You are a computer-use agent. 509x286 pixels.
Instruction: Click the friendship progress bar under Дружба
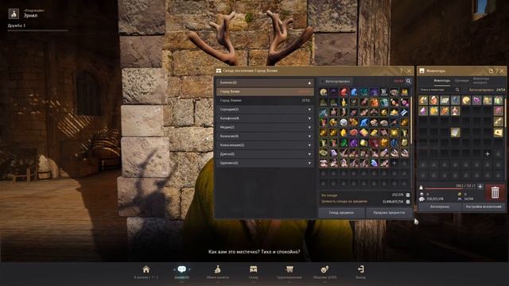pos(37,30)
